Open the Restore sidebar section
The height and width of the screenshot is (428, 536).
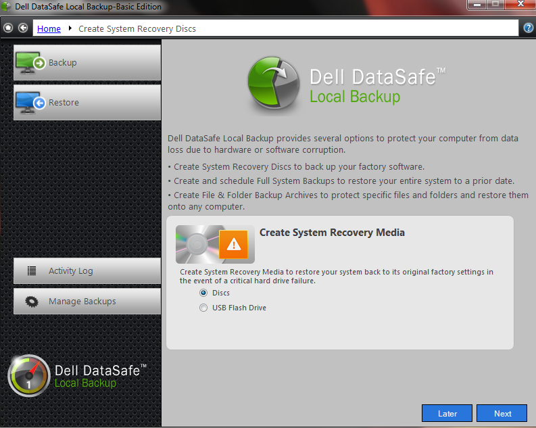(x=87, y=102)
